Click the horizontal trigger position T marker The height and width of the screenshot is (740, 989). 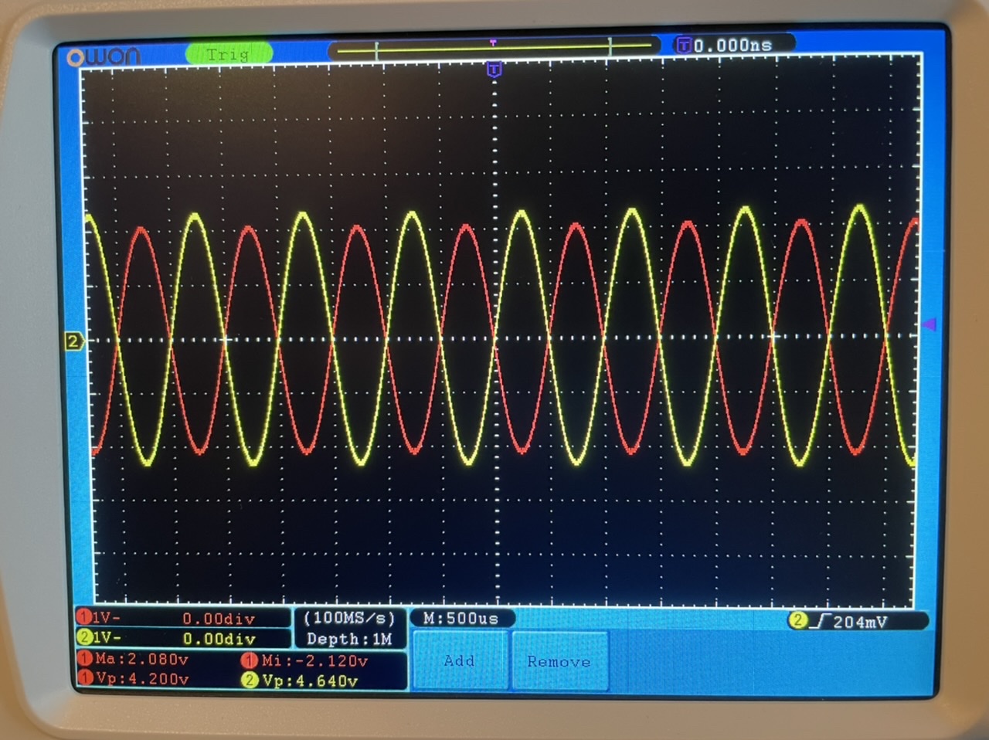point(494,70)
